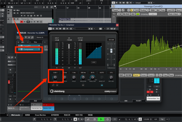Select CurveEQ state B
The height and width of the screenshot is (122, 182).
pyautogui.click(x=134, y=10)
